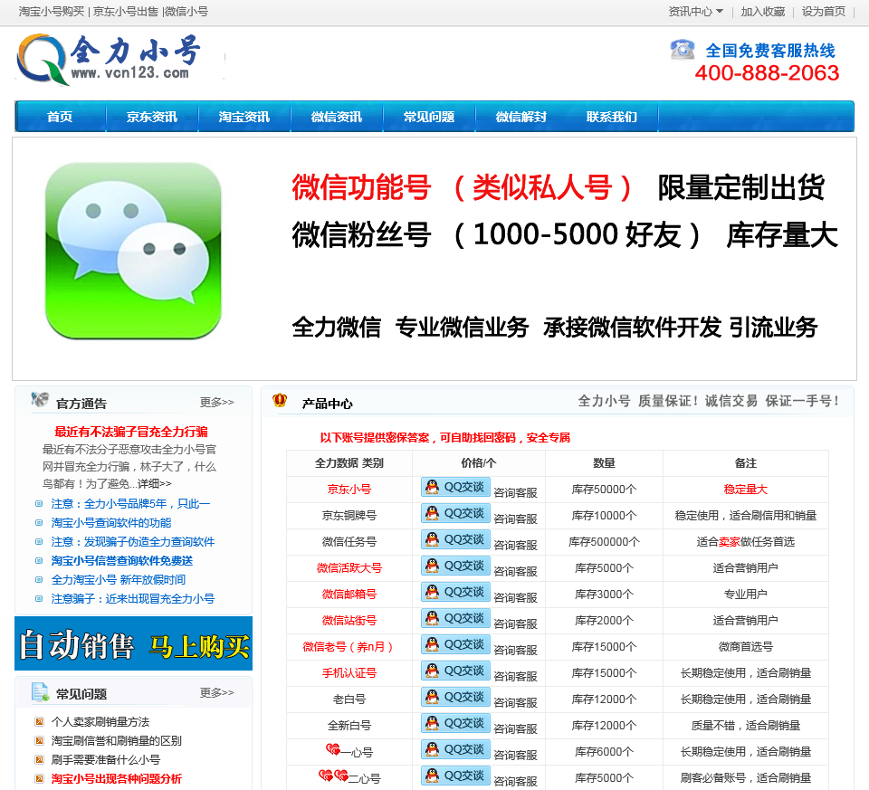Open 个人卖家刷销量方法 article
Viewport: 869px width, 790px height.
coord(100,721)
